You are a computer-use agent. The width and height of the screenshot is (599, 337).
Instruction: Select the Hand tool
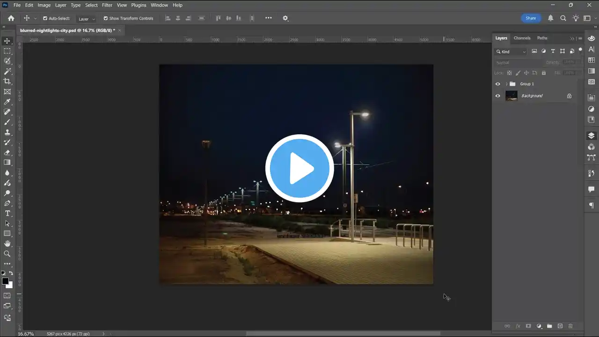click(x=7, y=243)
